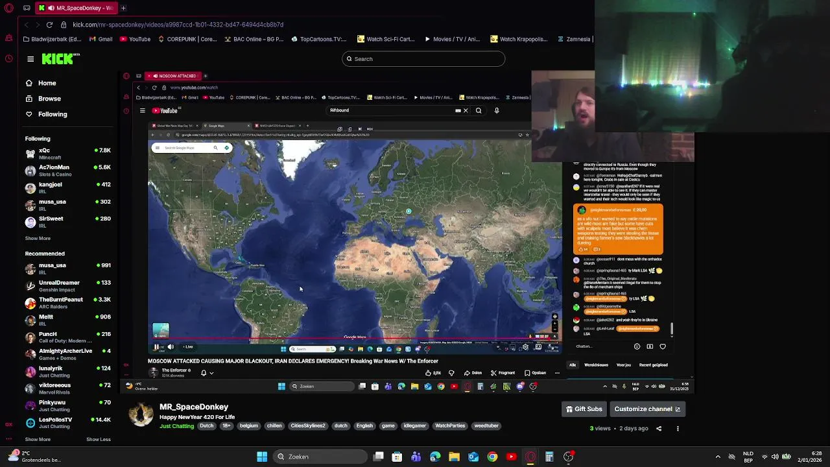Open File Explorer from taskbar

(x=454, y=457)
